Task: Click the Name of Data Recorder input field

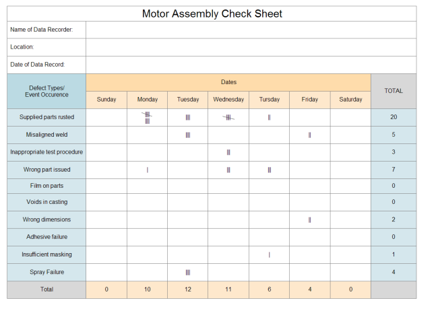Action: 251,30
